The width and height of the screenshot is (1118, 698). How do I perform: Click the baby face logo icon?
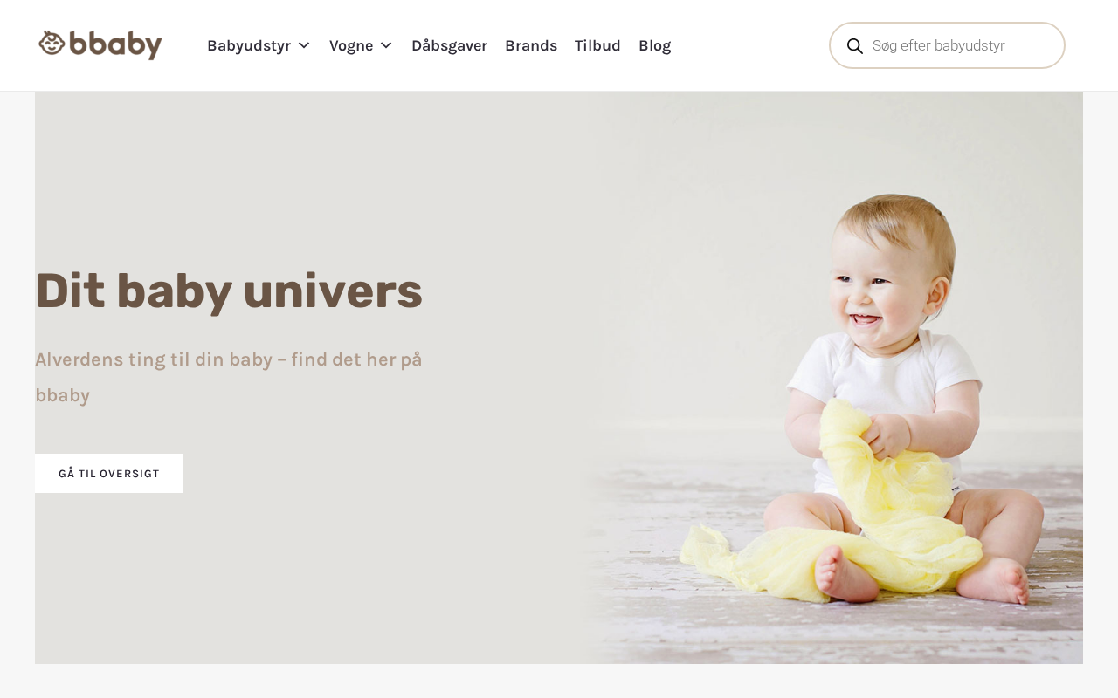52,43
